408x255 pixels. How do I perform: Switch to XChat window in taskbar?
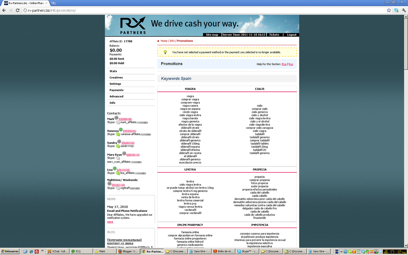click(x=58, y=251)
